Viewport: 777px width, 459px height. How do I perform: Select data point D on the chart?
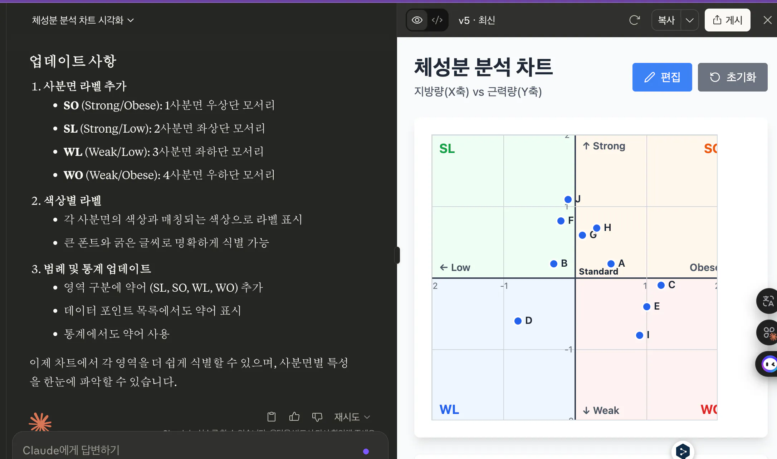point(518,321)
